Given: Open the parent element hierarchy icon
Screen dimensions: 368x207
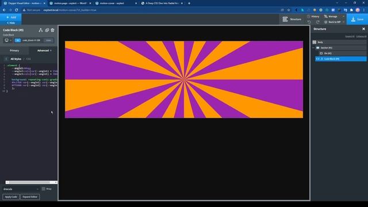Looking at the screenshot, I should (41, 30).
